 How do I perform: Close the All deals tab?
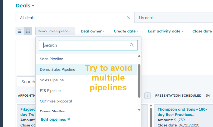[129, 18]
